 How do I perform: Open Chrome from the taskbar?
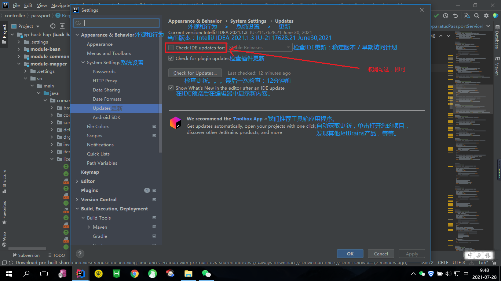click(x=135, y=273)
